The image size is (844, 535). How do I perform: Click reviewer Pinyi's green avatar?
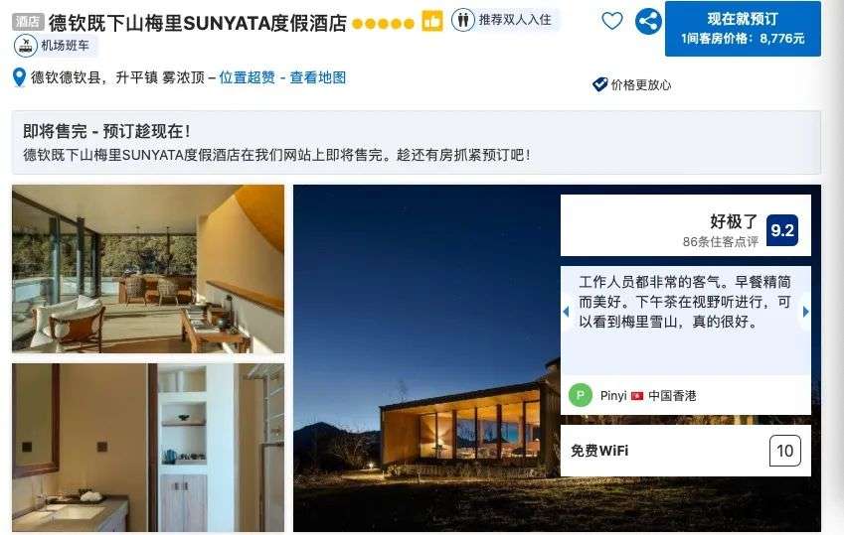(x=581, y=395)
